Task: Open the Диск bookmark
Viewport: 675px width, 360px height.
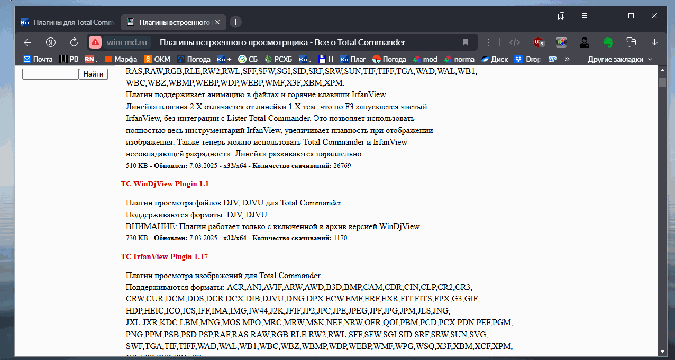Action: (495, 59)
